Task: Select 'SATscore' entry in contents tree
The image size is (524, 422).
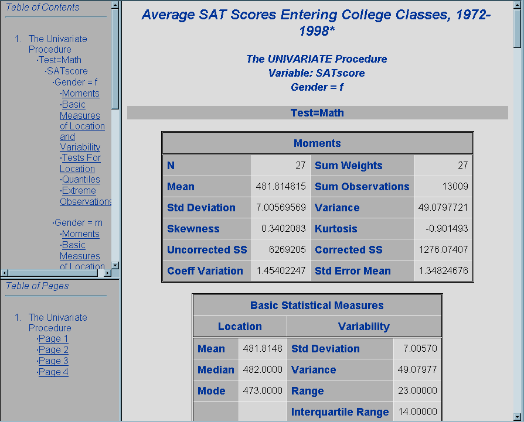Action: (67, 71)
